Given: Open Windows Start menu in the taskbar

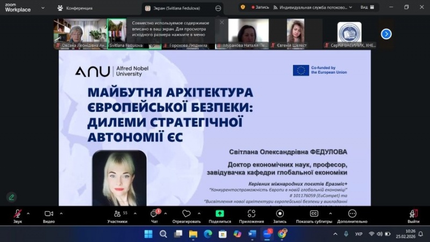Looking at the screenshot, I should (148, 234).
